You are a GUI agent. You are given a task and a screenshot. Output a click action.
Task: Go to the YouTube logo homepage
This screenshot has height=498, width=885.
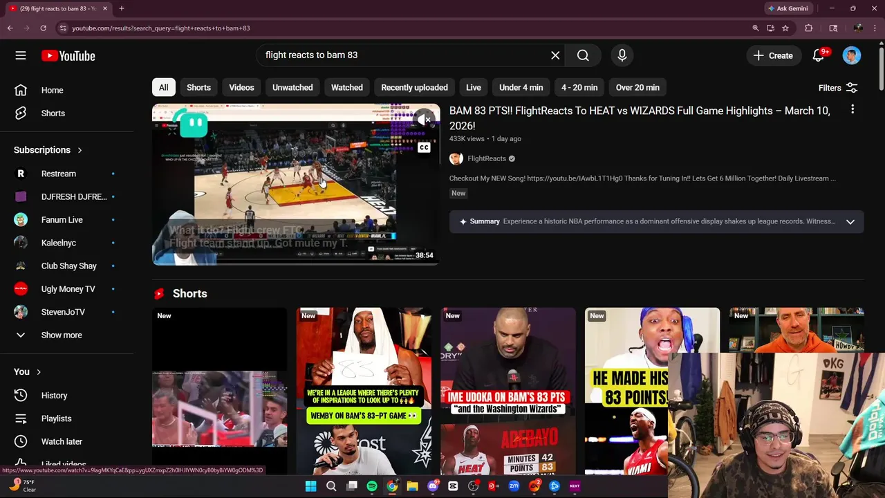pos(68,56)
